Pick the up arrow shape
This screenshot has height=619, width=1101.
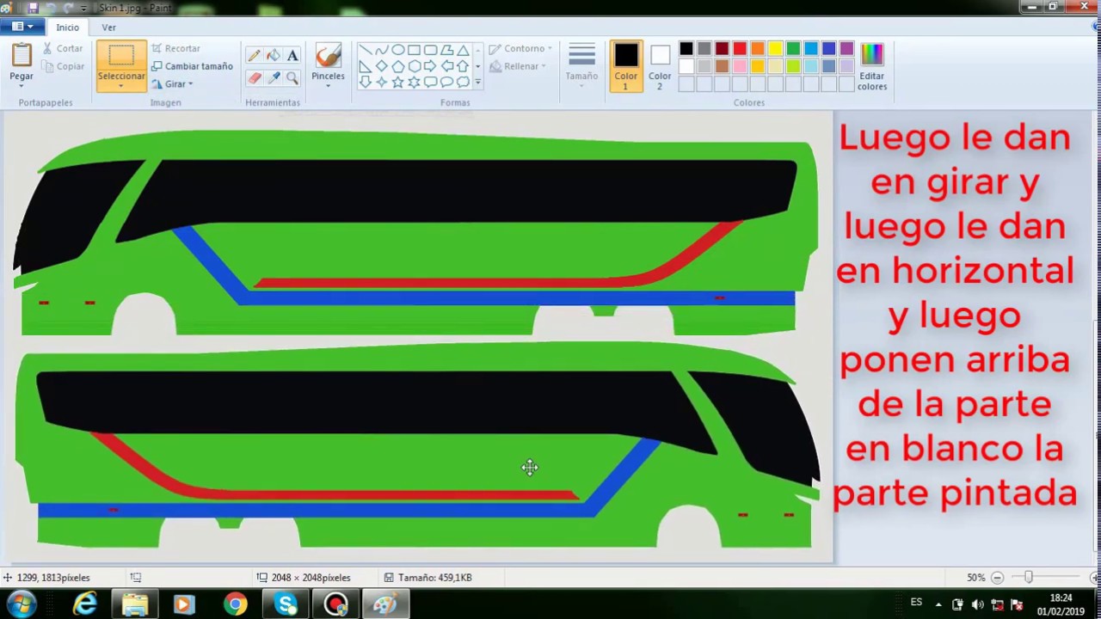point(464,66)
